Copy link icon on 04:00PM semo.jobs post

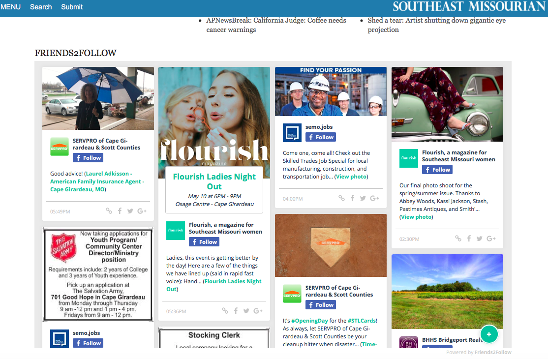[x=342, y=198]
